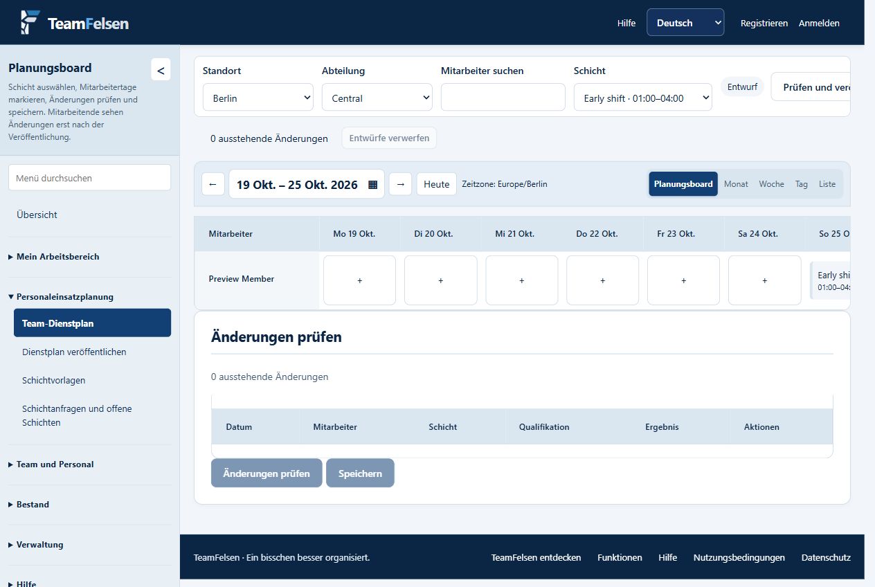Collapse the sidebar with the chevron button
The image size is (875, 587).
pos(161,70)
